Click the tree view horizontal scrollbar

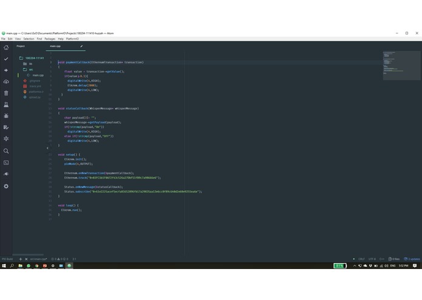click(28, 254)
